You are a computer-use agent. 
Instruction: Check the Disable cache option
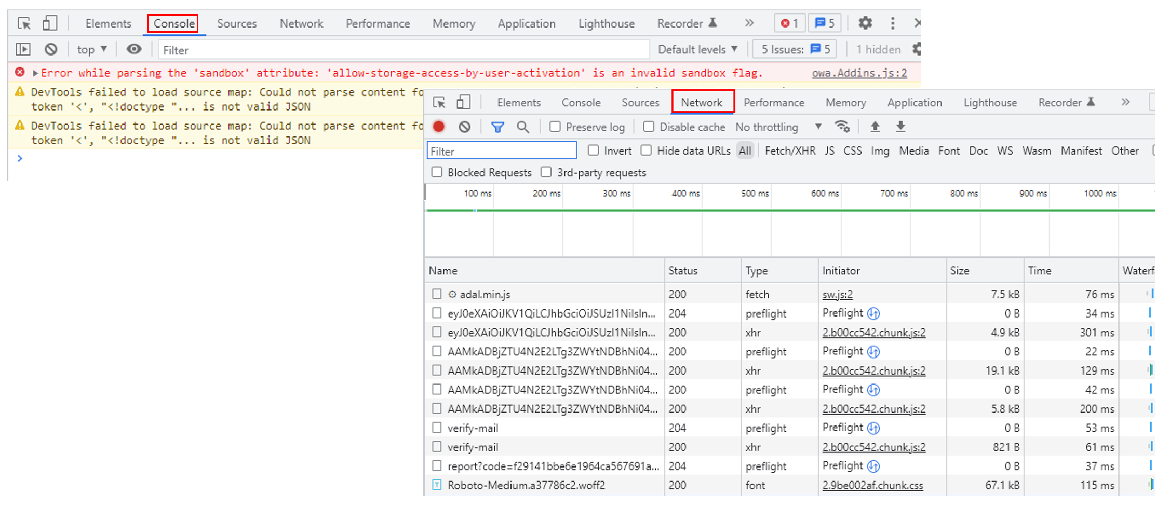(x=649, y=127)
